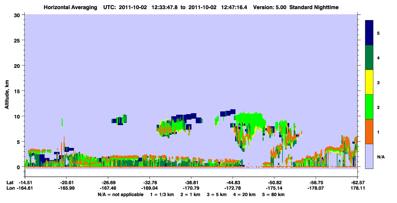Click latitude value -44.83
This screenshot has width=397, height=203.
pos(233,183)
